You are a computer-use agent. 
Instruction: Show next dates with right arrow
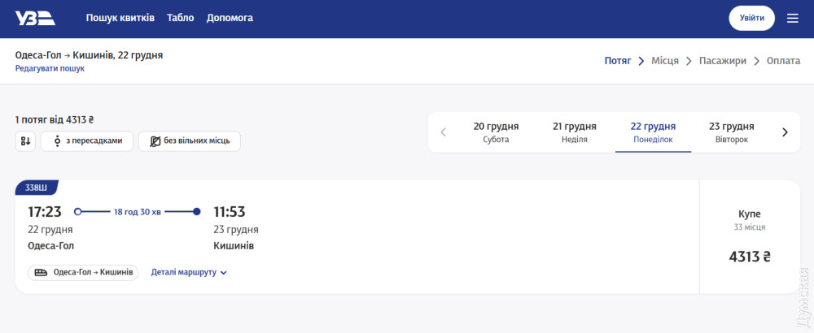click(x=785, y=132)
